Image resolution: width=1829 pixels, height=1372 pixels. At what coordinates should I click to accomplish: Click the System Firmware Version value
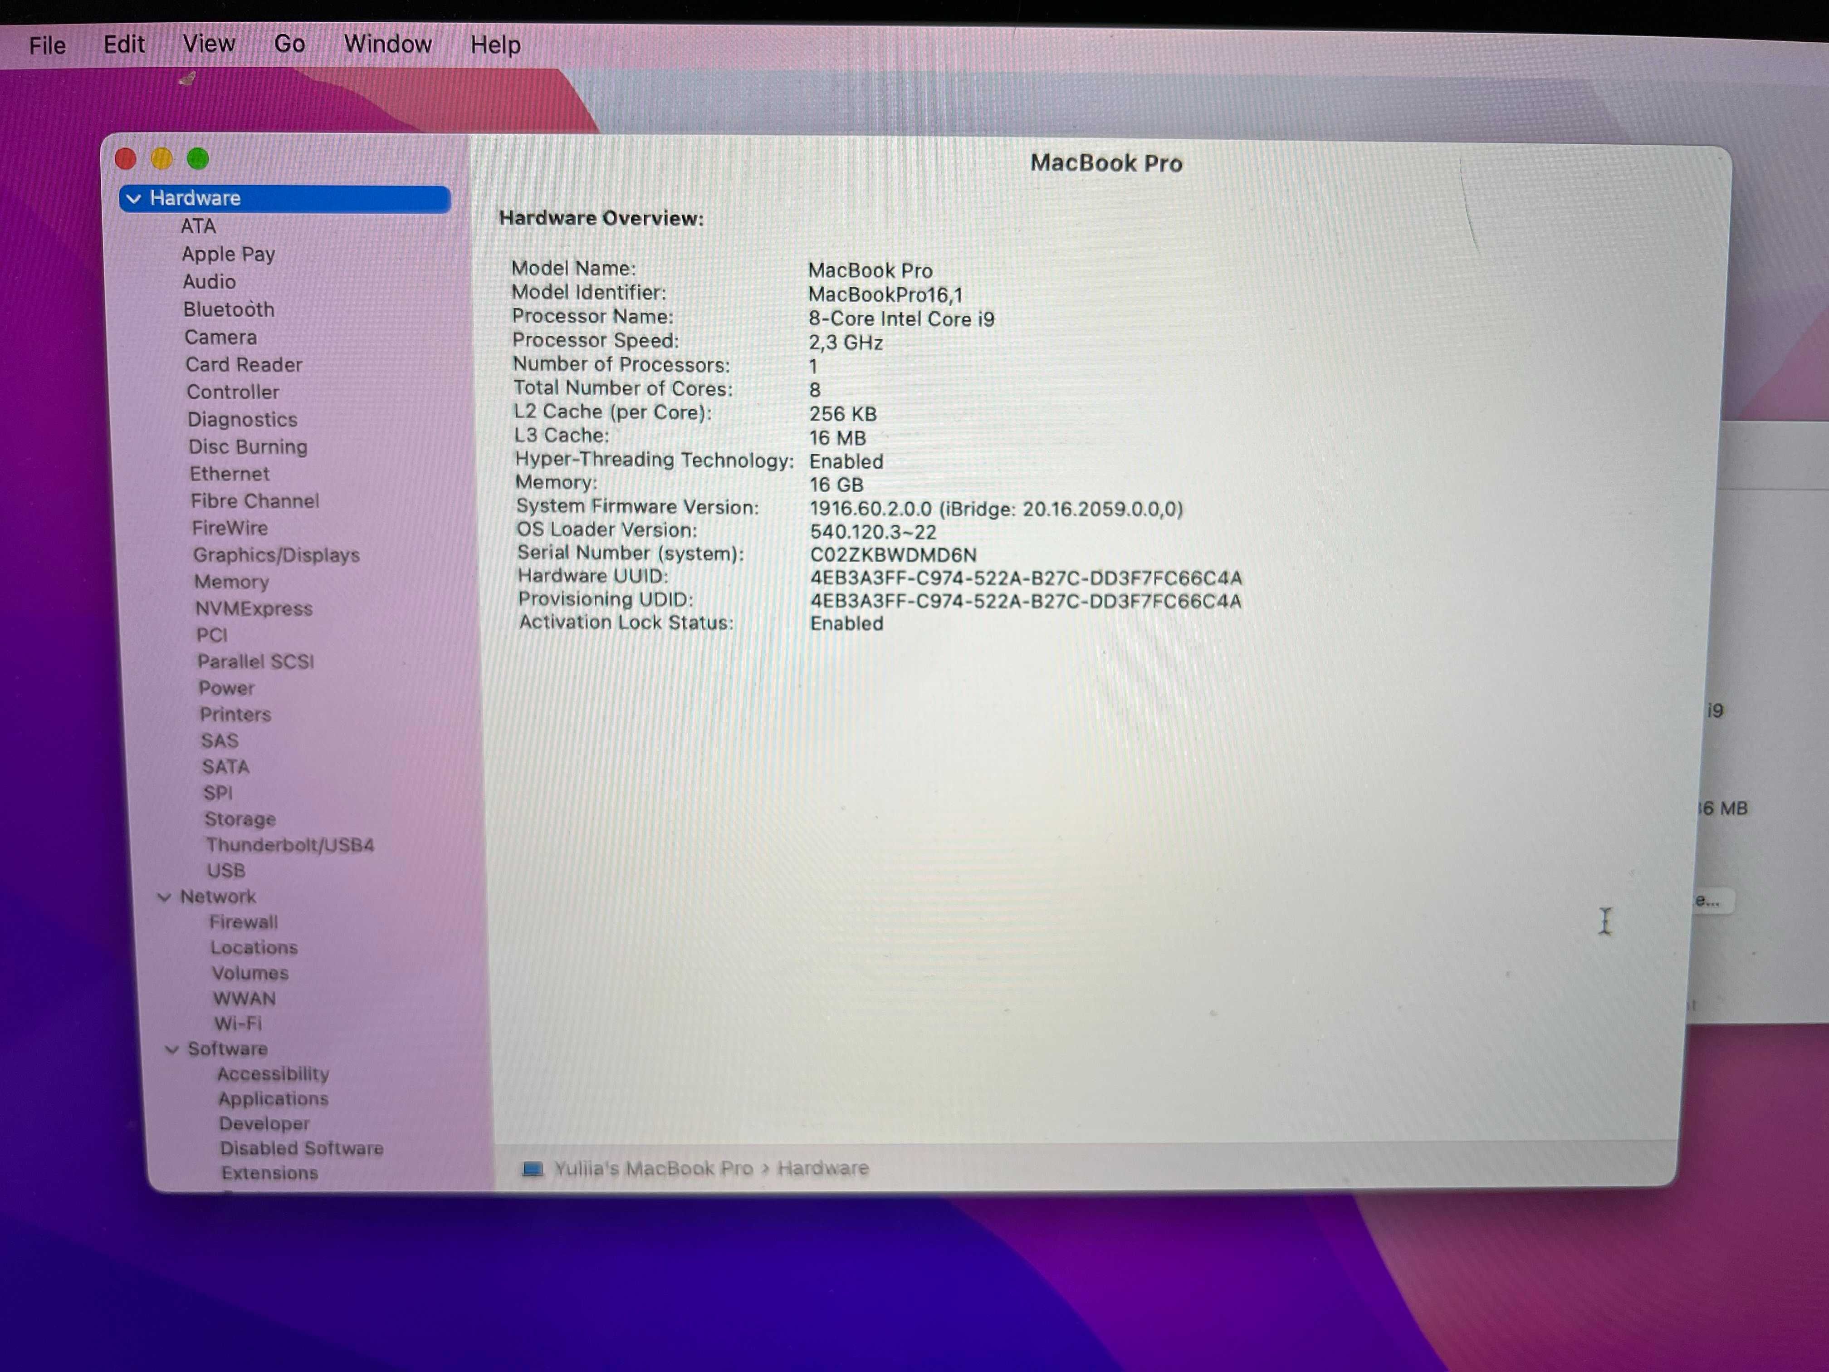(x=996, y=509)
